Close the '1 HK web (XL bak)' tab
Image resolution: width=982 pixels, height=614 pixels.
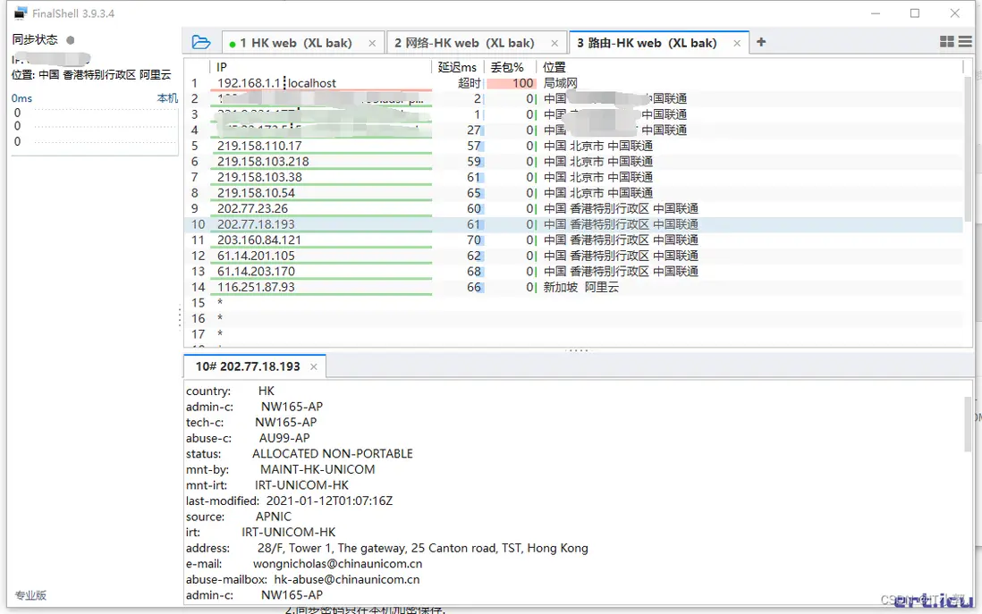372,43
